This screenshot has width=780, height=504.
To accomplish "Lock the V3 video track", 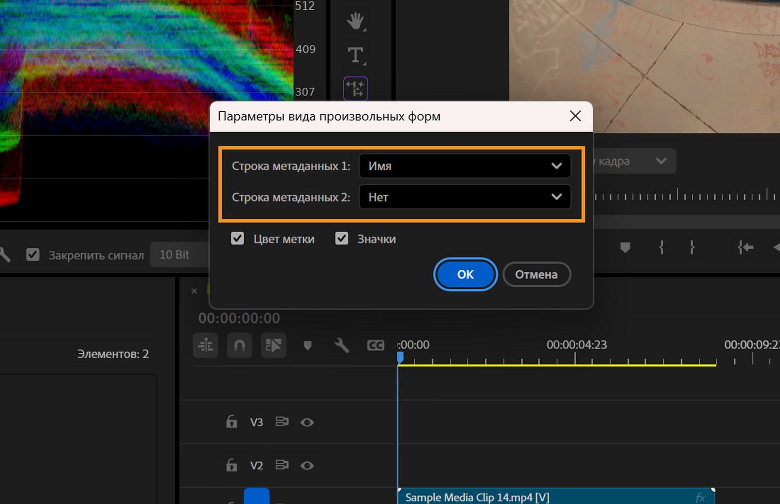I will (x=232, y=422).
